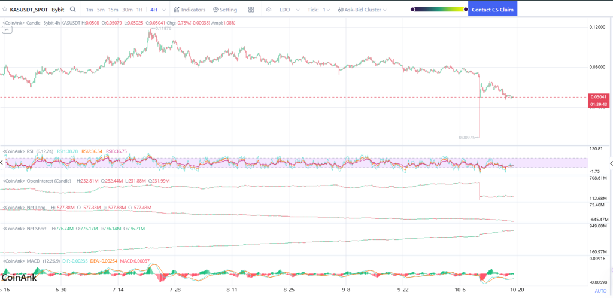
Task: Click the left handle of color gradient slider
Action: [x=412, y=10]
